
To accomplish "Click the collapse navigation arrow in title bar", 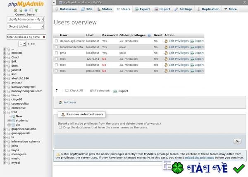I will pyautogui.click(x=54, y=2).
